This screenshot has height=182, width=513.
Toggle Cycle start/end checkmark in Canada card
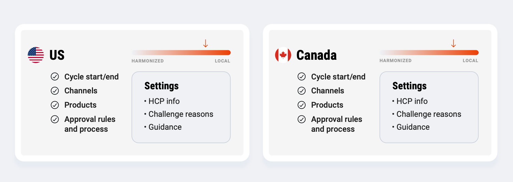301,77
